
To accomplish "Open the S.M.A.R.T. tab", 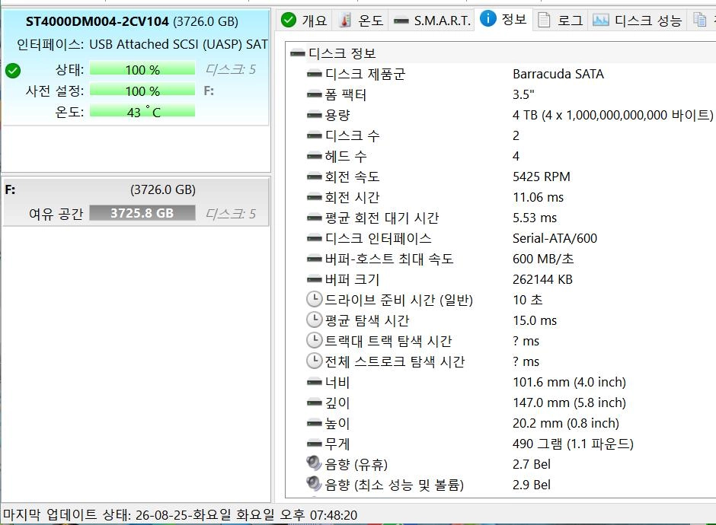I will coord(432,20).
